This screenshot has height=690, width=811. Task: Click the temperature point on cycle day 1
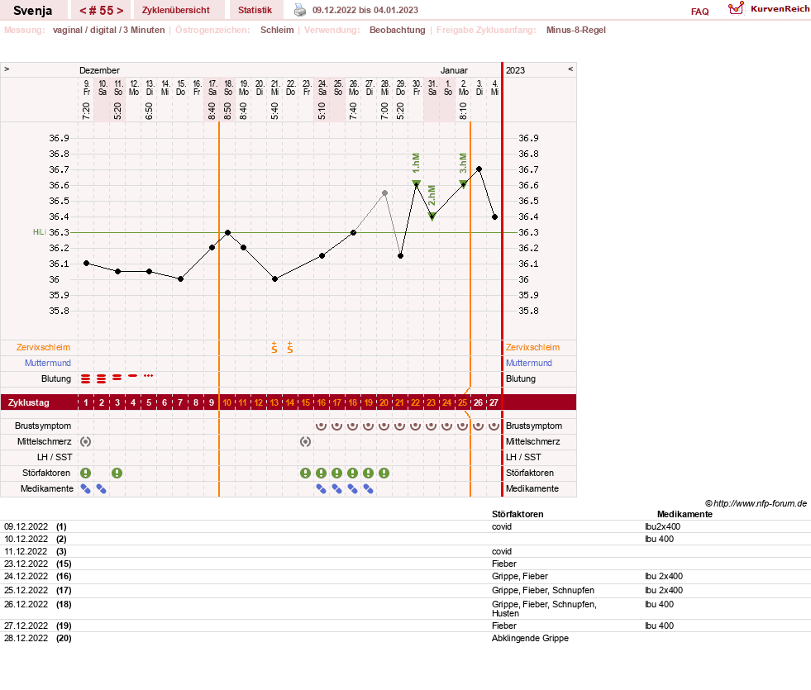(86, 263)
